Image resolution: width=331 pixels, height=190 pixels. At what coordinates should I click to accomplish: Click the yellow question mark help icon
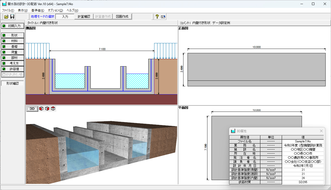[157, 17]
